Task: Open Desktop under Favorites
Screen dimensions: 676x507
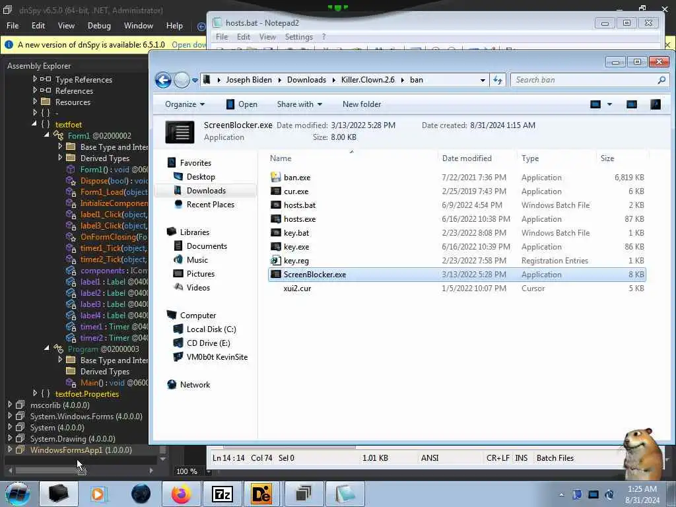Action: tap(201, 177)
